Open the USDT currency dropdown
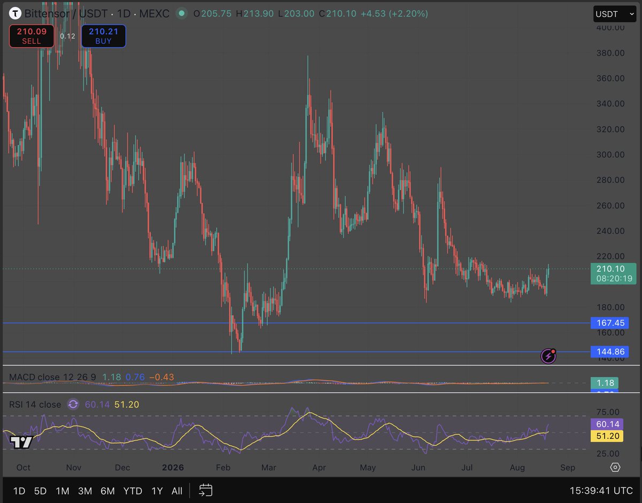642x503 pixels. pyautogui.click(x=615, y=14)
